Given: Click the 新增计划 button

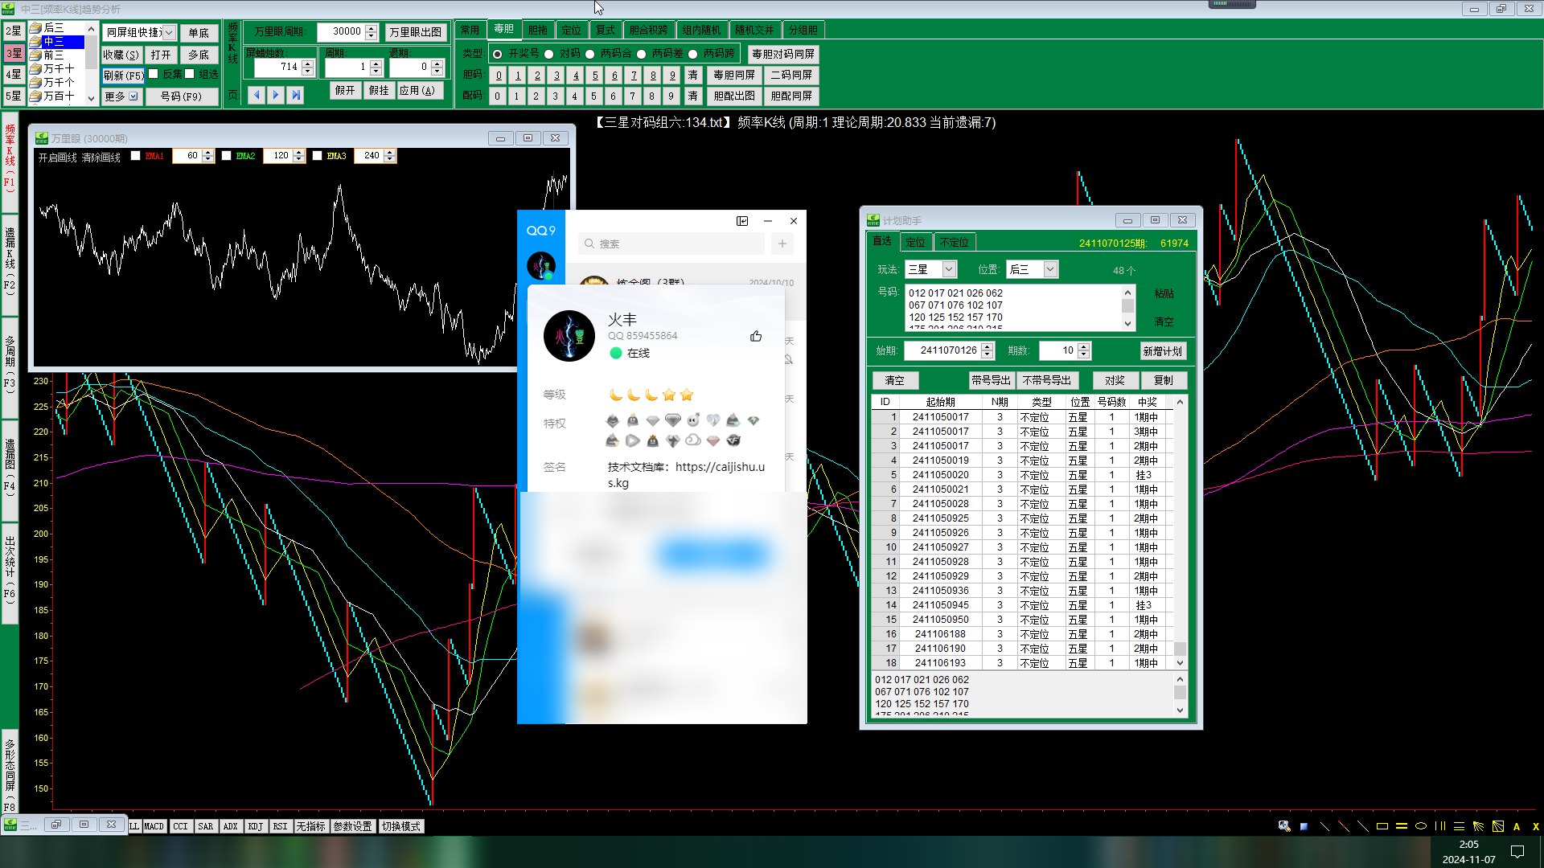Looking at the screenshot, I should [x=1162, y=351].
